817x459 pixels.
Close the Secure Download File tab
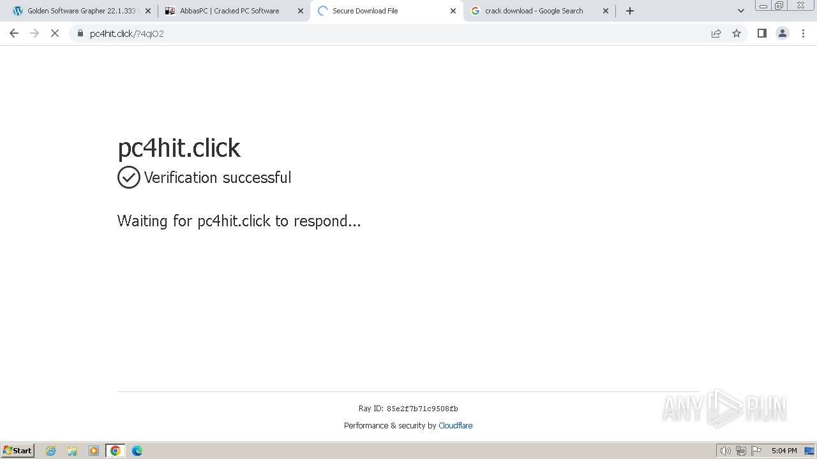(453, 11)
